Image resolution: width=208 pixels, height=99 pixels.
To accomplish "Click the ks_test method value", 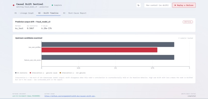I will (x=19, y=28).
